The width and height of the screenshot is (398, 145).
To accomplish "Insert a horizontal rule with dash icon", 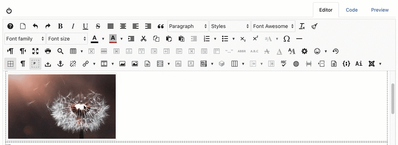I will click(x=299, y=39).
